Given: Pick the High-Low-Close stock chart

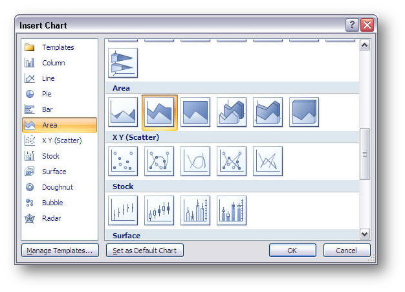Looking at the screenshot, I should click(123, 209).
